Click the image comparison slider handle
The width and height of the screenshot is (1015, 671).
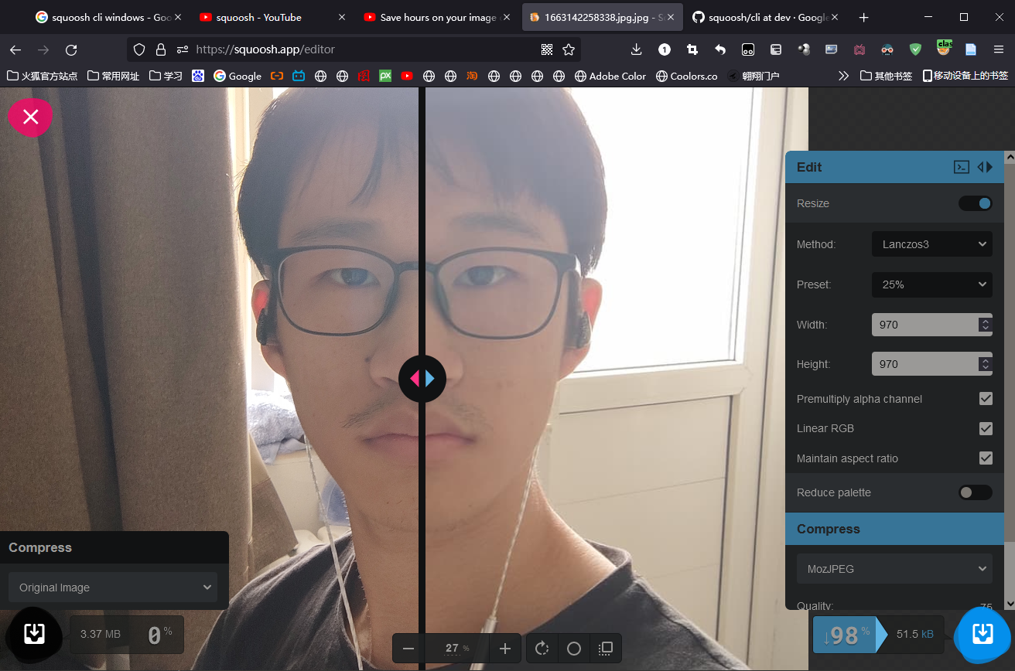click(422, 379)
